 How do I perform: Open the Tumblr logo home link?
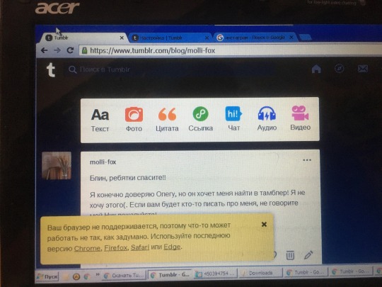[51, 69]
